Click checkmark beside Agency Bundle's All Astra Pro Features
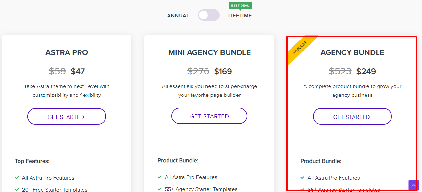 click(302, 178)
